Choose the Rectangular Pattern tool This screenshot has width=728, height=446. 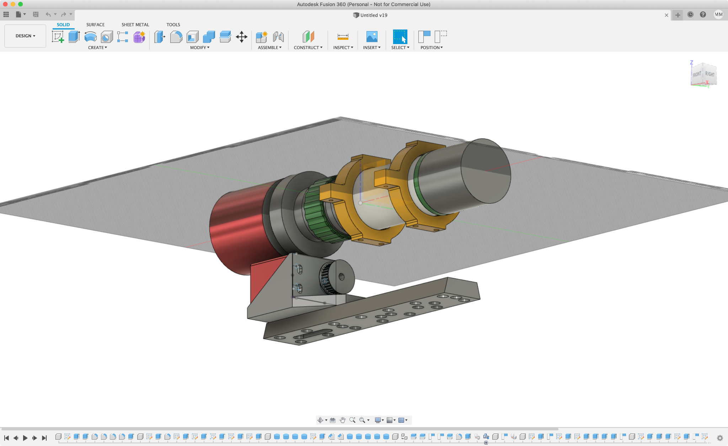123,37
